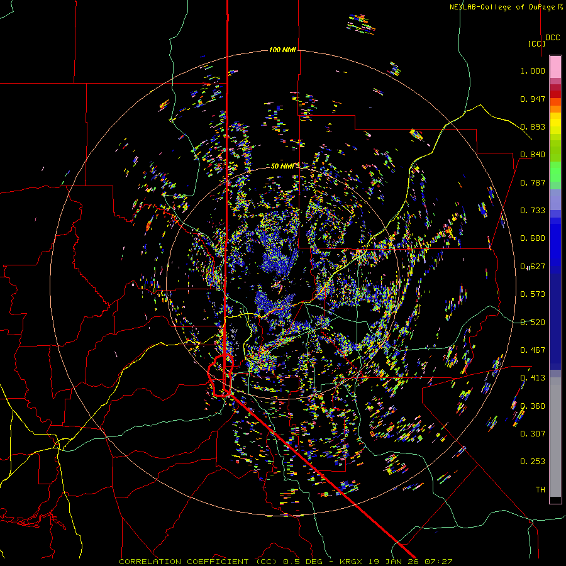
Task: Click the 0.413 scale value
Action: tap(533, 378)
